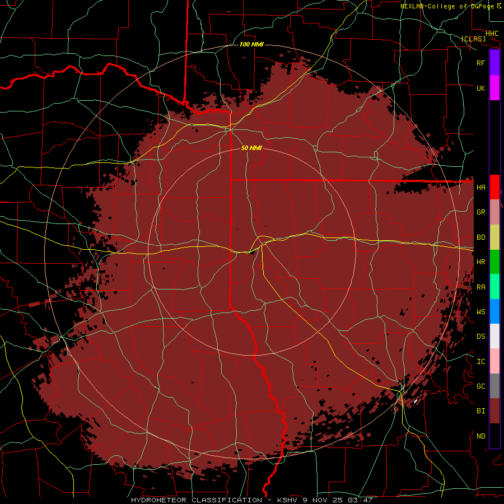Click the magenta UK legend color swatch
This screenshot has height=504, width=504.
[494, 88]
